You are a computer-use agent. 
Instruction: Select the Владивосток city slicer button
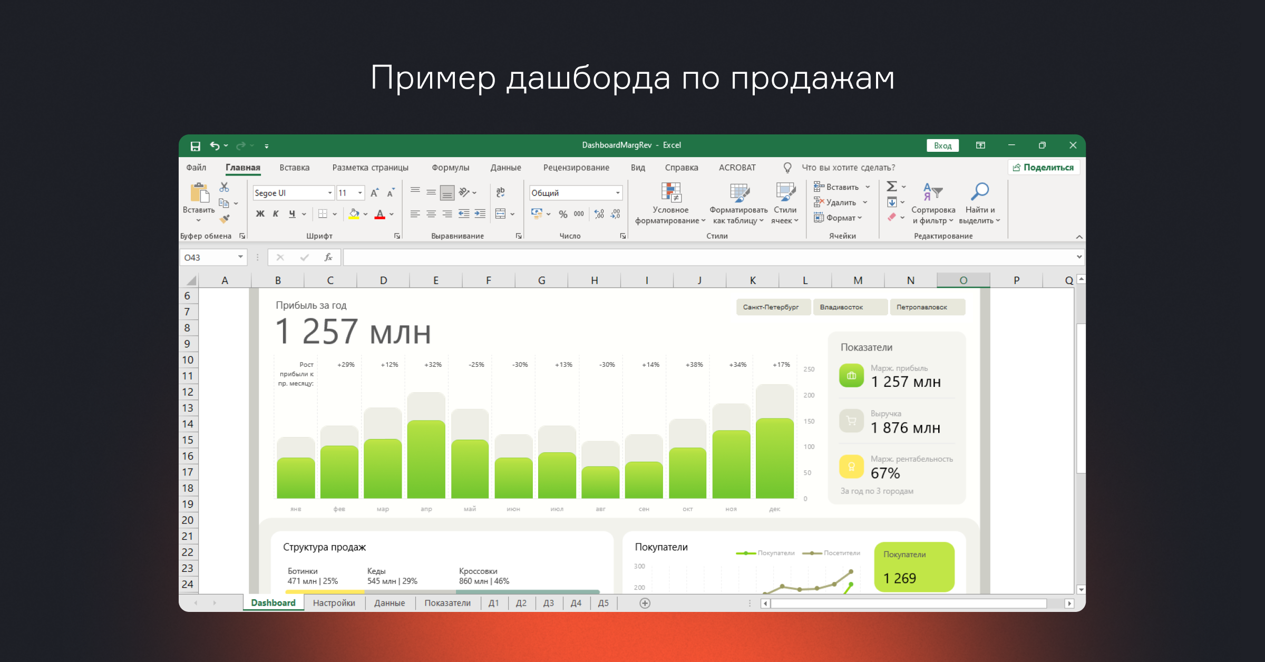(x=850, y=307)
